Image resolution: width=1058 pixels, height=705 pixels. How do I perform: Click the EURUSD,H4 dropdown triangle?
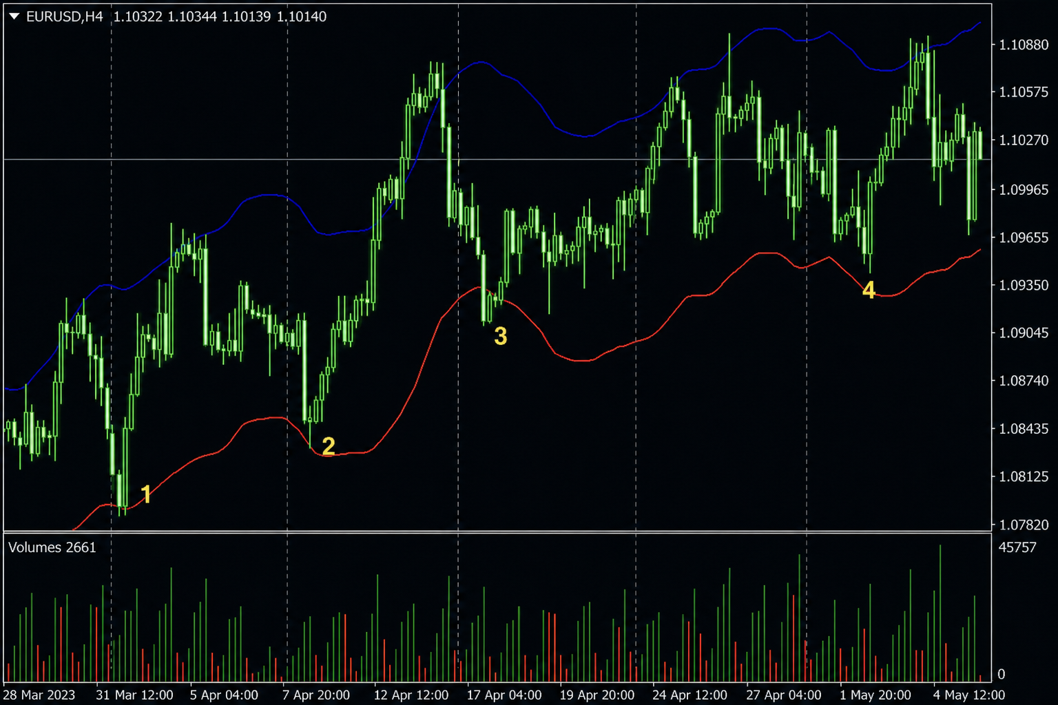(x=14, y=17)
